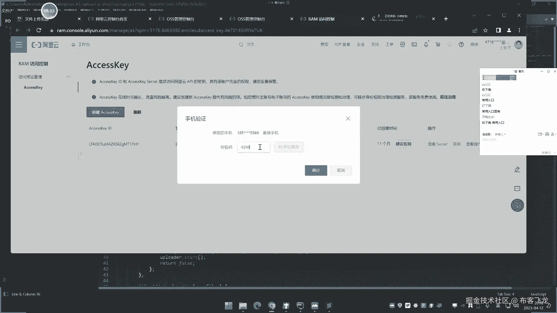Screen dimensions: 557x313
Task: Open the Edge browser in taskbar
Action: [257, 305]
